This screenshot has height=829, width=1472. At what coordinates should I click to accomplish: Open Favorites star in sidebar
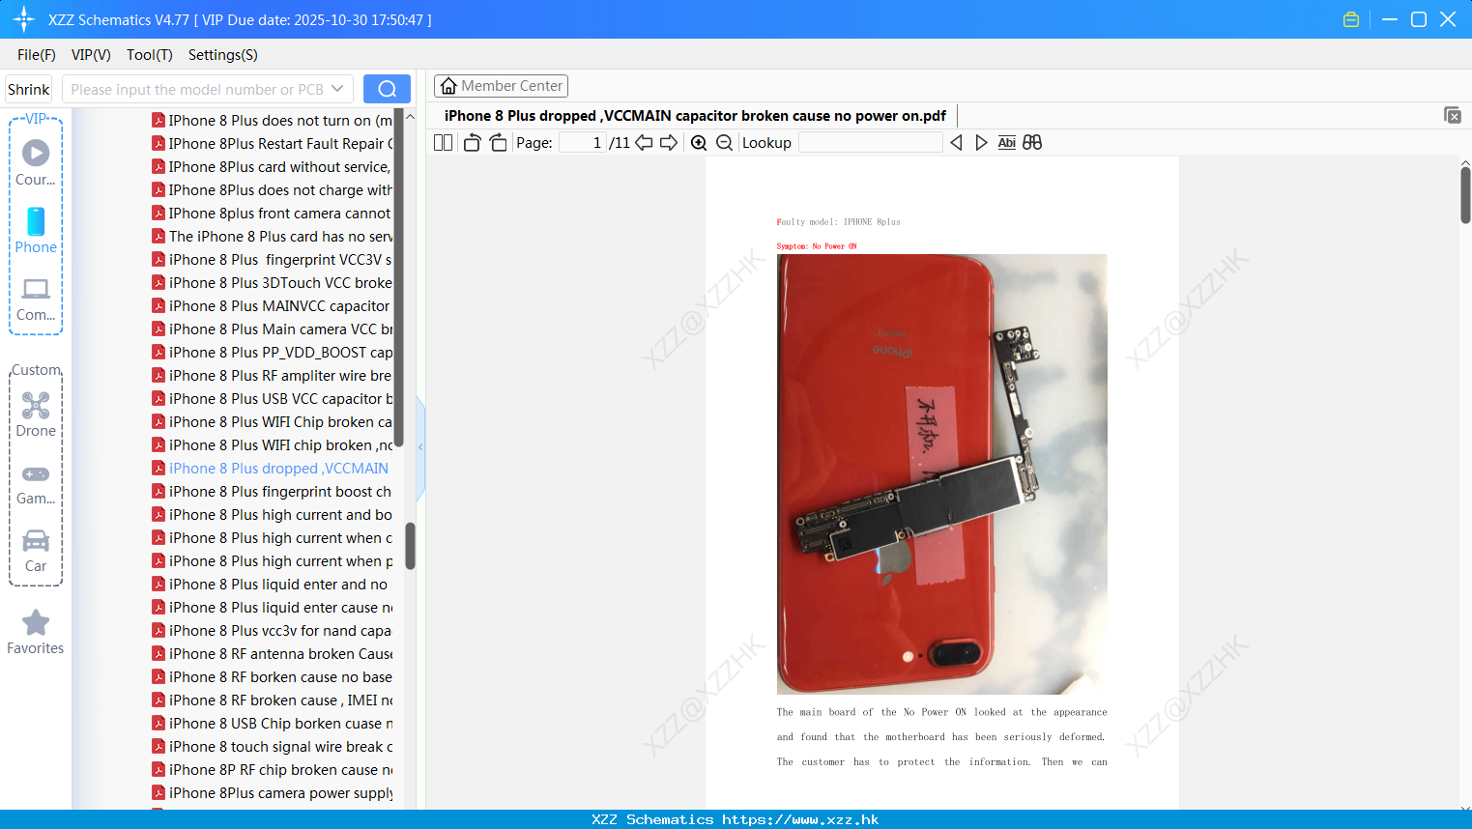(x=36, y=633)
